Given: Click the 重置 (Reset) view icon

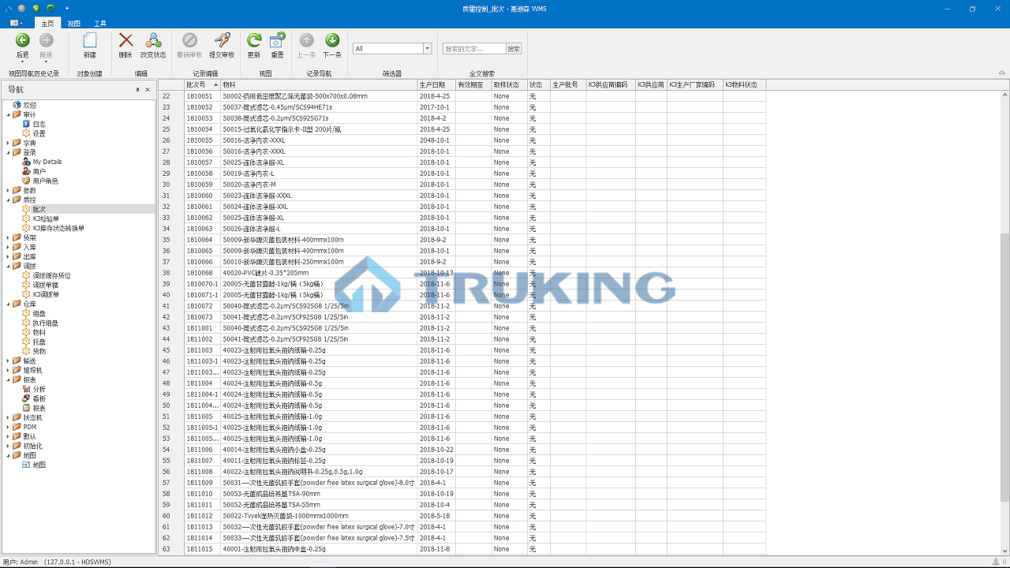Looking at the screenshot, I should point(278,40).
